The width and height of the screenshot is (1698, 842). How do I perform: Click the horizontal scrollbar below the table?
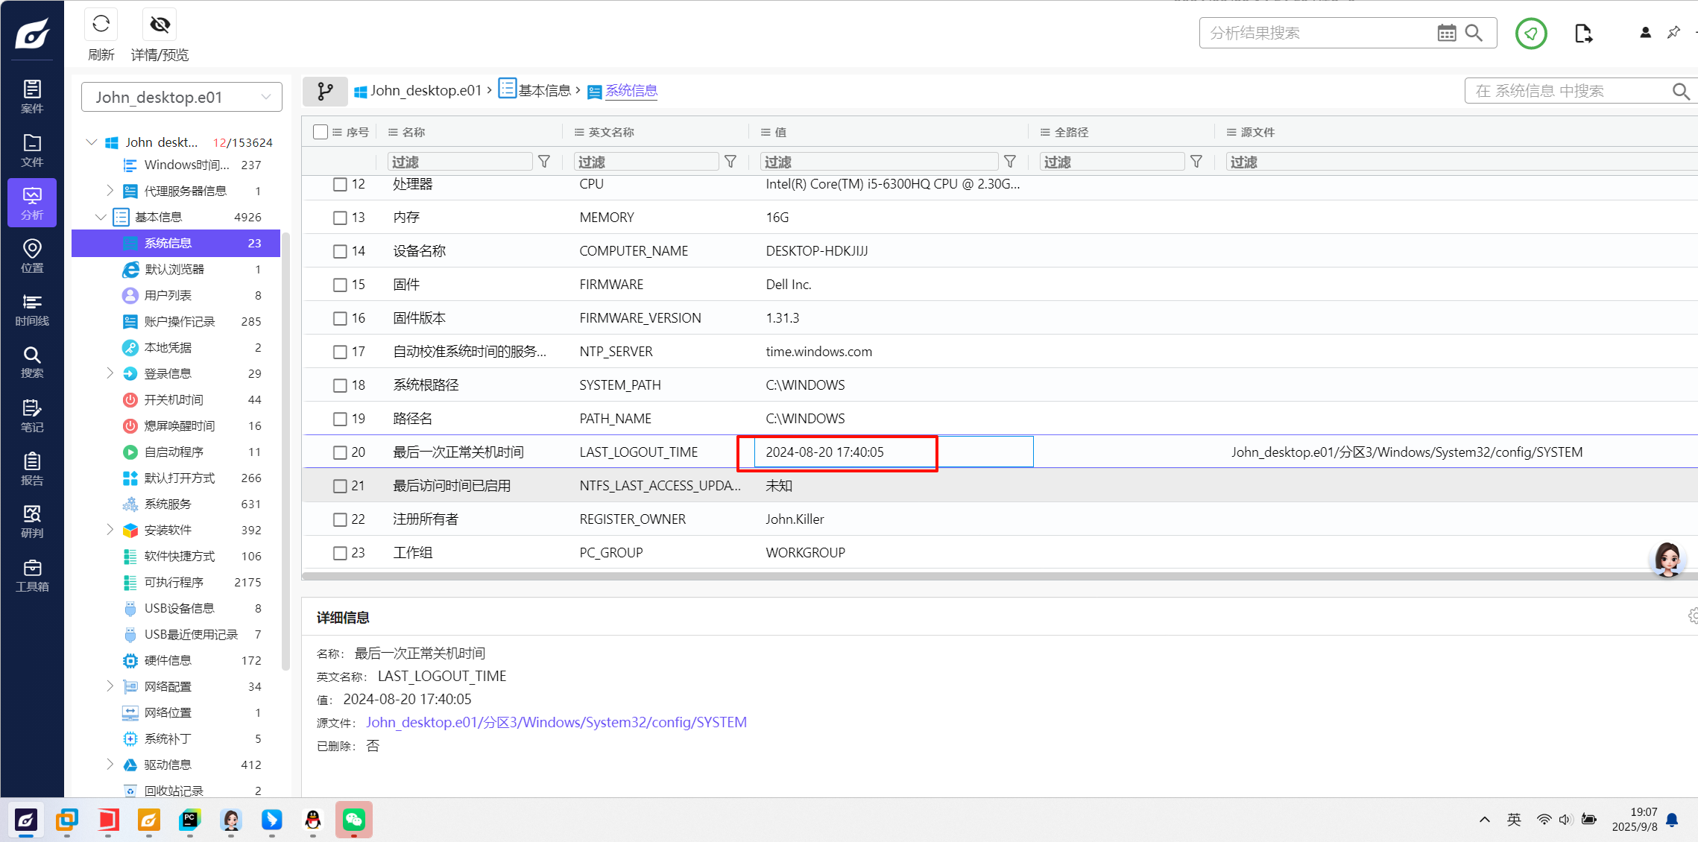(x=969, y=576)
